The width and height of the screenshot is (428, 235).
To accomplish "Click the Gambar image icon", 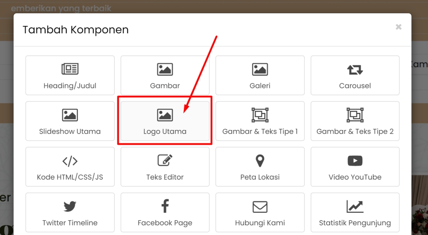I will click(165, 69).
